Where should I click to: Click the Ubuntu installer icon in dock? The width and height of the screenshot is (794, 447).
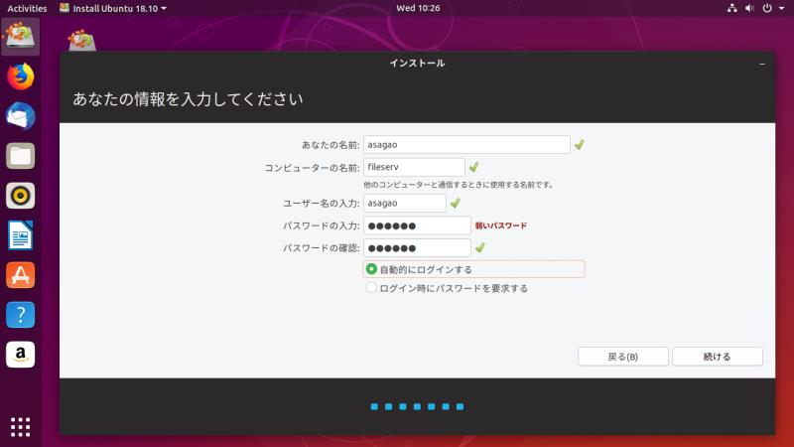click(20, 36)
